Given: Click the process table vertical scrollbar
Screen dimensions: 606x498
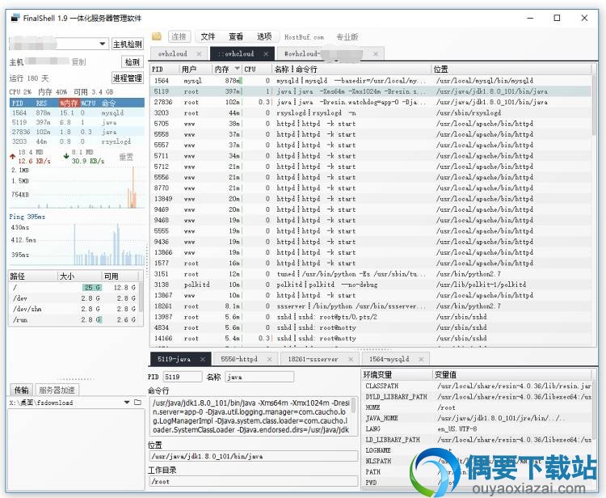Looking at the screenshot, I should (x=594, y=105).
